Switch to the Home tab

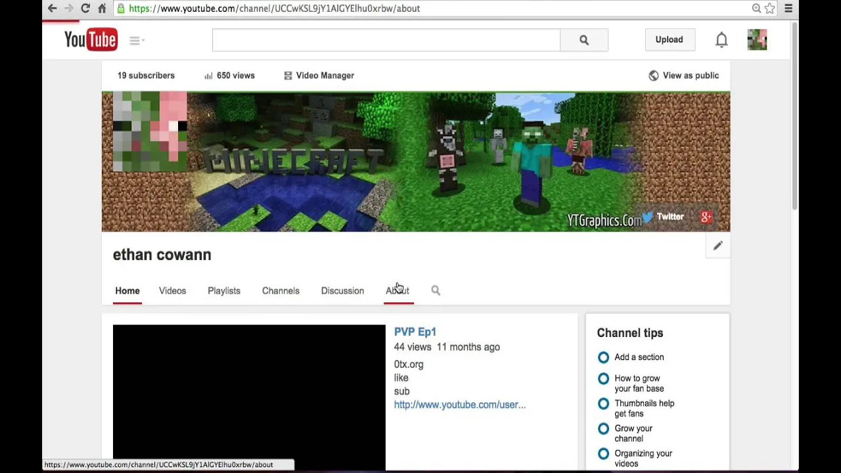click(x=127, y=291)
